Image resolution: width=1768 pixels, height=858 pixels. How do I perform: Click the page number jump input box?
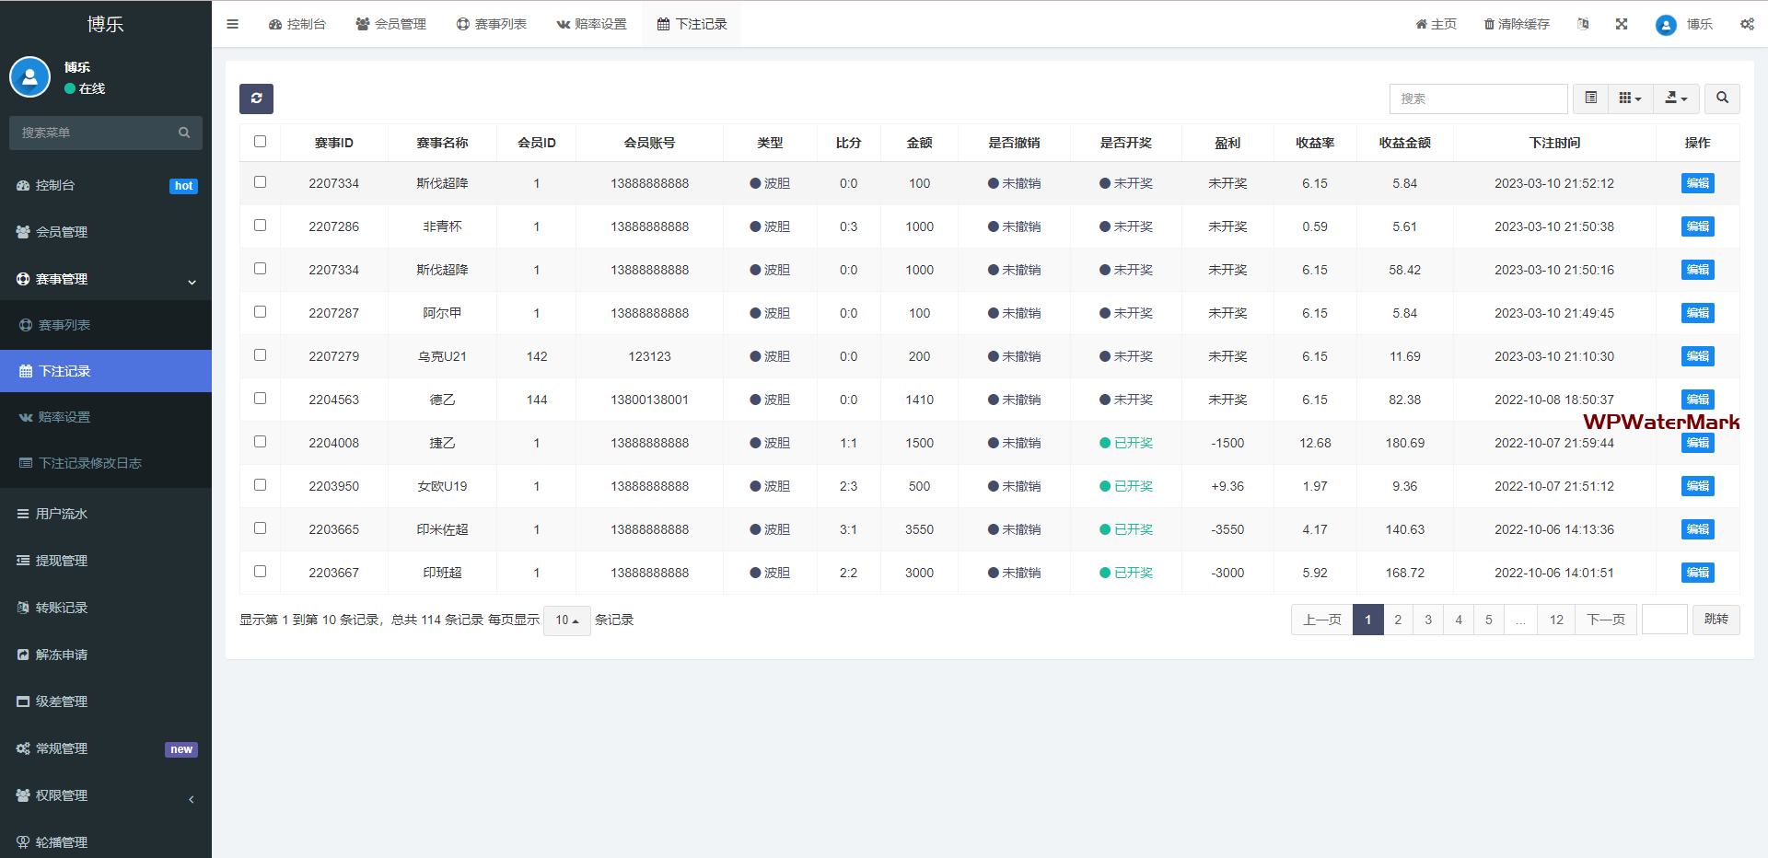1664,620
